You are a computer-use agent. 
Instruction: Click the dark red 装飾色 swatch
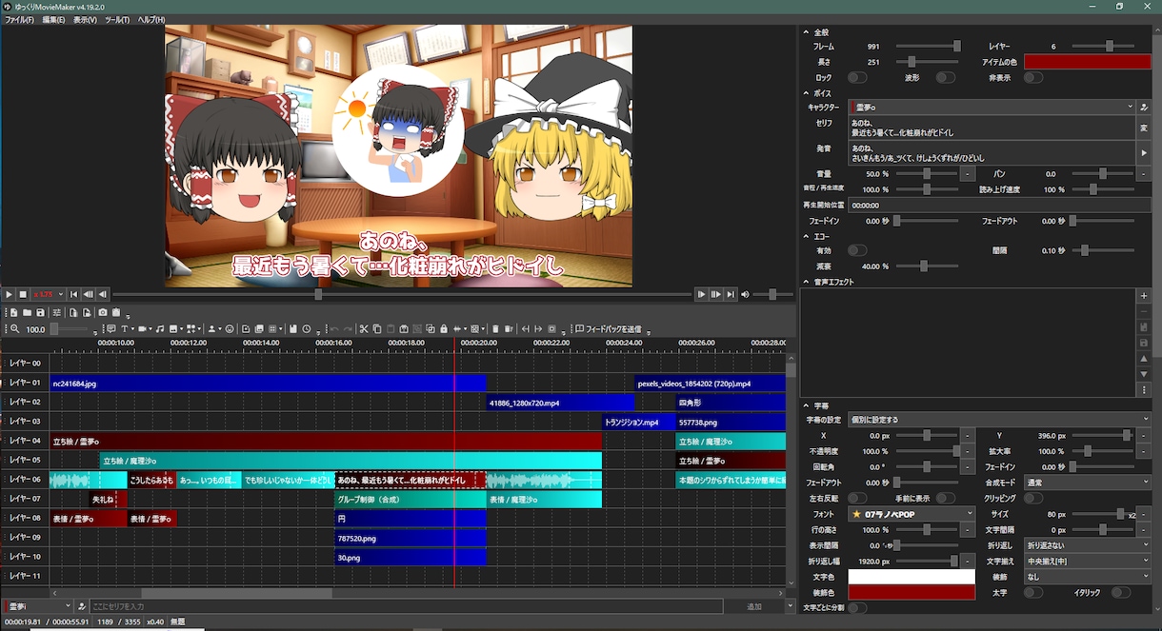(912, 592)
